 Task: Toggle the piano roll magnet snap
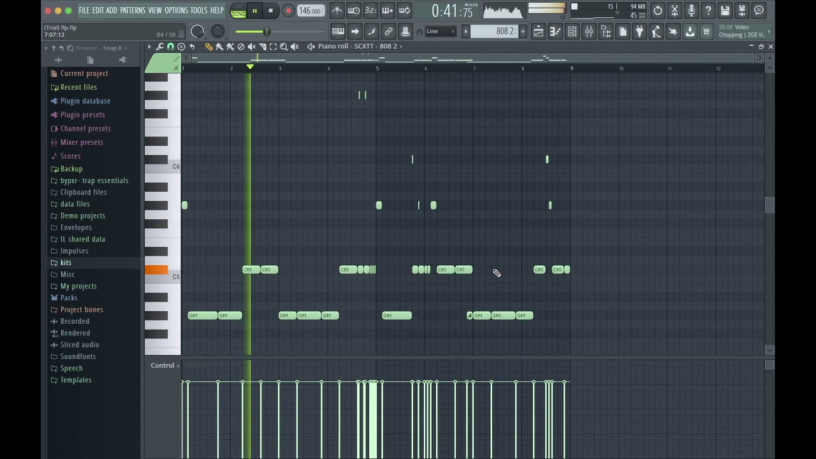coord(170,47)
